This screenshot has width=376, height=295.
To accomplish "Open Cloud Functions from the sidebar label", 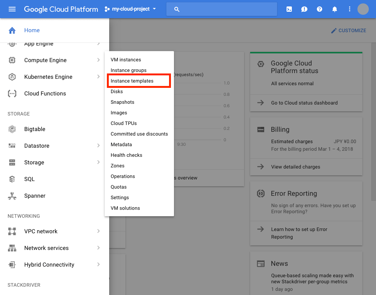I will pyautogui.click(x=45, y=94).
